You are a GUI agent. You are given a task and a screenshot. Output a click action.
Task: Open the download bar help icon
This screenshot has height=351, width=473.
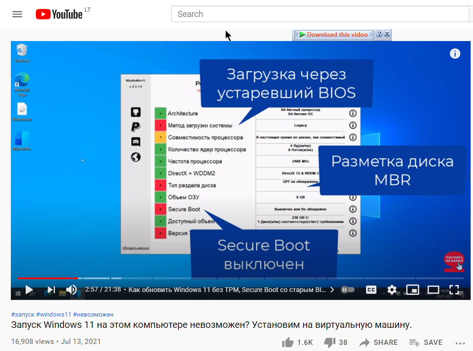pyautogui.click(x=379, y=34)
